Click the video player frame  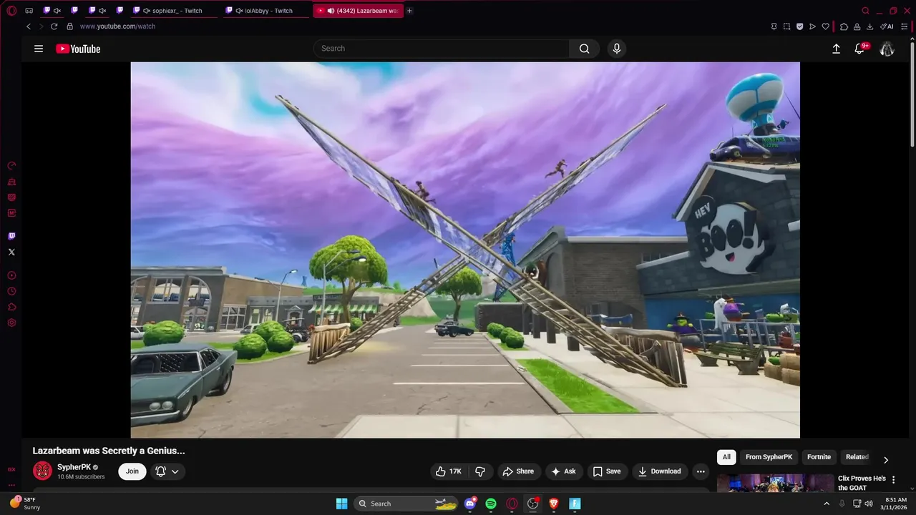click(465, 250)
